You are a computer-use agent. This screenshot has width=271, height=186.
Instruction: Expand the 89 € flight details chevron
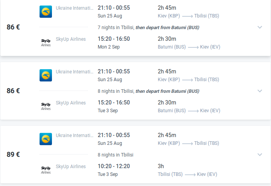[260, 155]
